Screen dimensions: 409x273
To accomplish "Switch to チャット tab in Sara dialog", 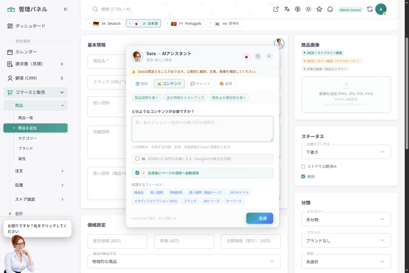I will point(200,84).
